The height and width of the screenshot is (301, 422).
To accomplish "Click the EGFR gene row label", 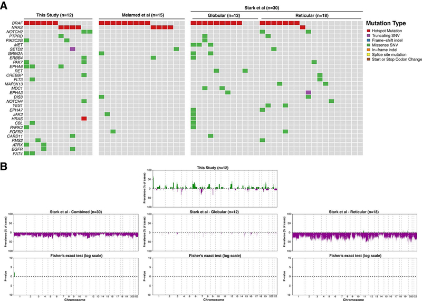I will click(x=17, y=149).
